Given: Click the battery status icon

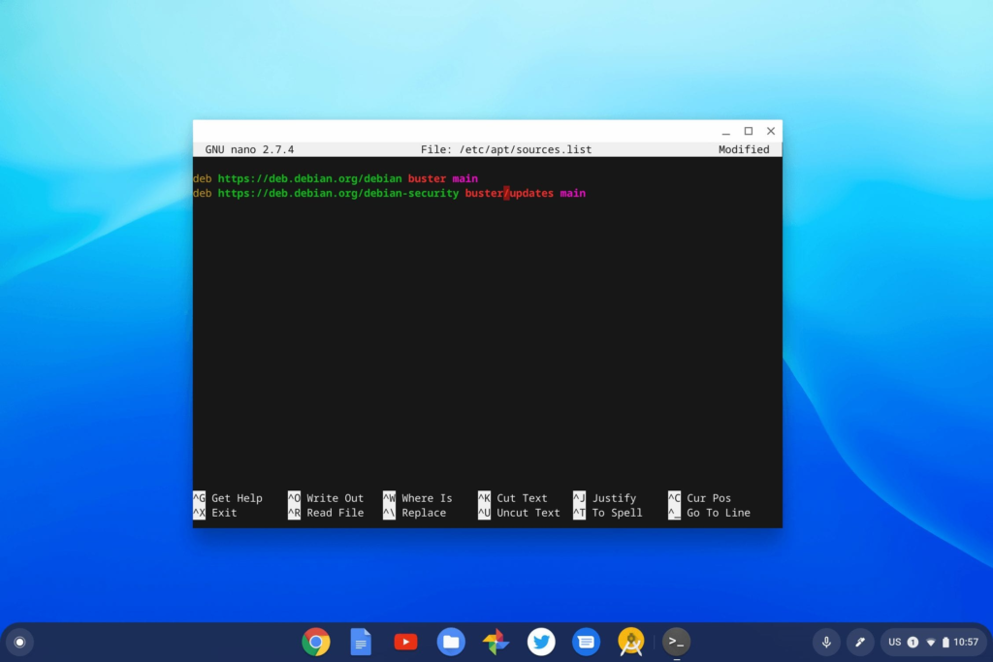Looking at the screenshot, I should (x=945, y=642).
